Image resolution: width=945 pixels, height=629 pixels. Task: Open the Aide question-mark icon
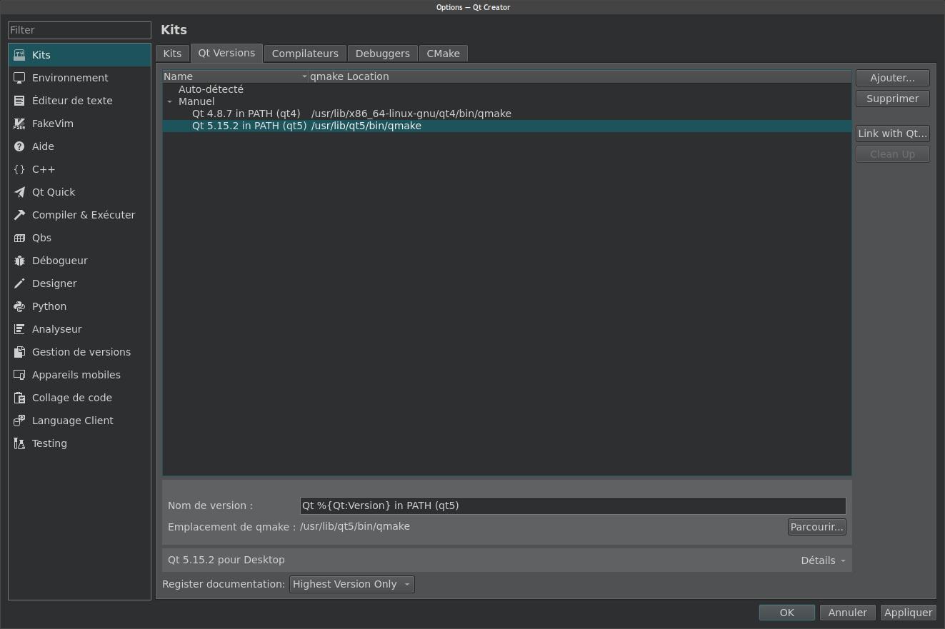point(19,146)
